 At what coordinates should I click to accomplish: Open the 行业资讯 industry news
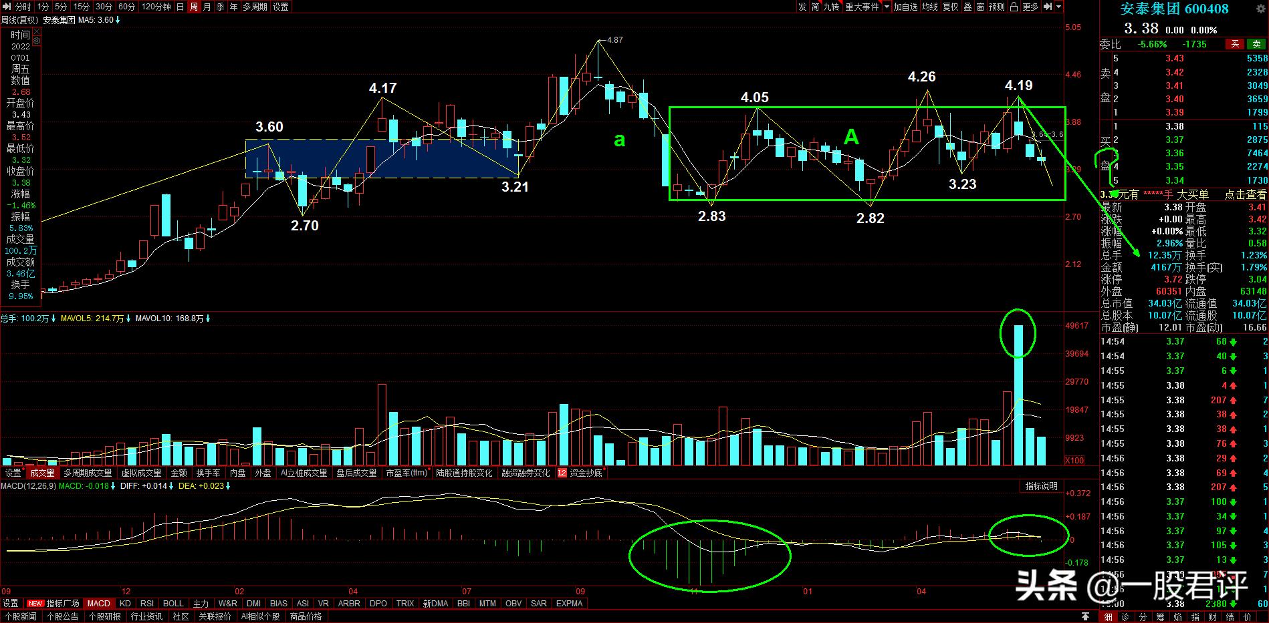click(x=146, y=616)
